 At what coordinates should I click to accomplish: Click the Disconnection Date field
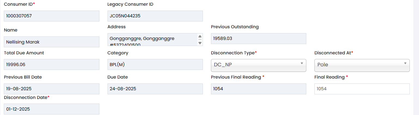(x=51, y=109)
